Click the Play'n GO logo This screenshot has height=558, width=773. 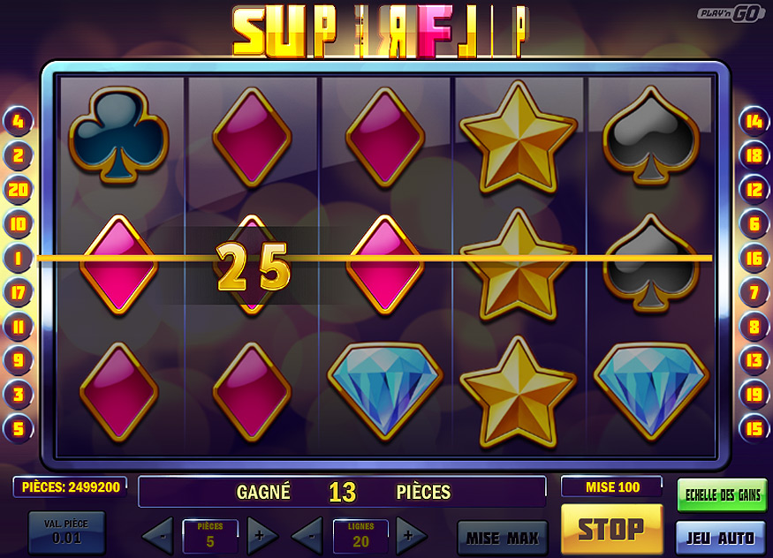coord(730,14)
